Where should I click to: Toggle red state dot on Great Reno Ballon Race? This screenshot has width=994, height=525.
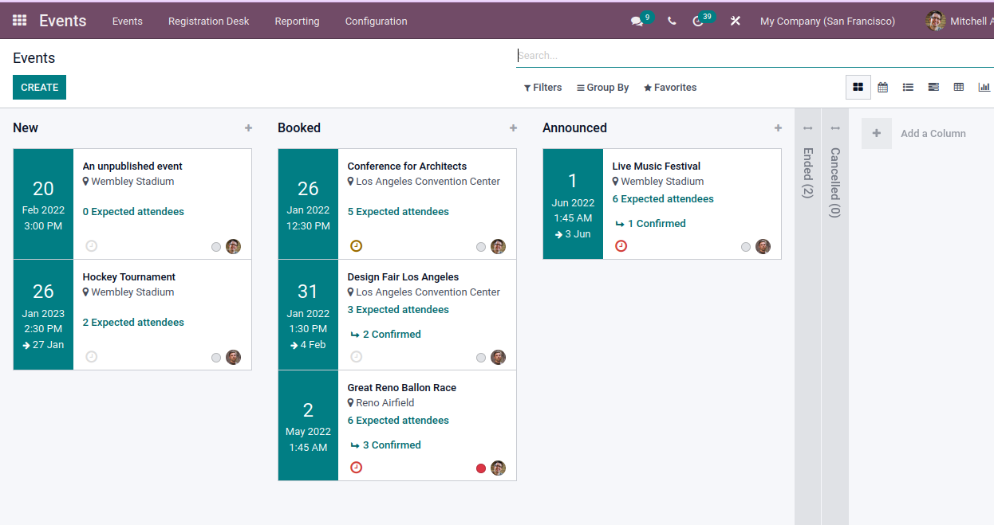[481, 468]
